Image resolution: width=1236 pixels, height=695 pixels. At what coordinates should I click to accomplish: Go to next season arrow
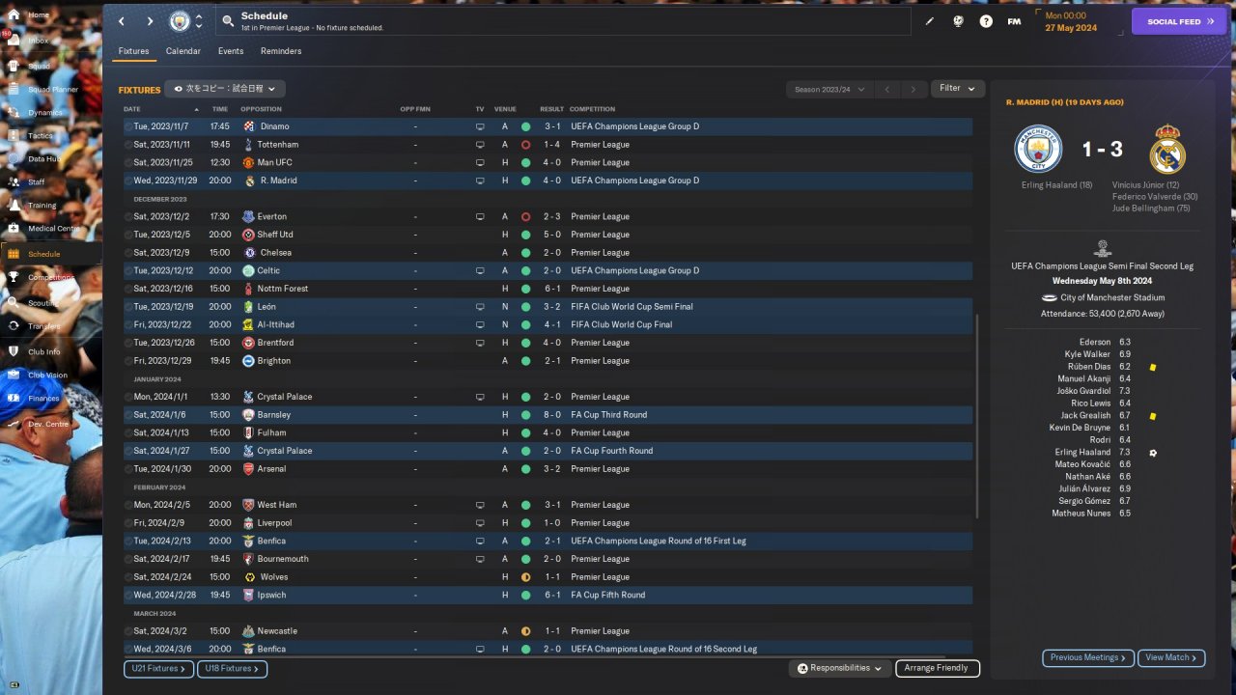(x=913, y=89)
